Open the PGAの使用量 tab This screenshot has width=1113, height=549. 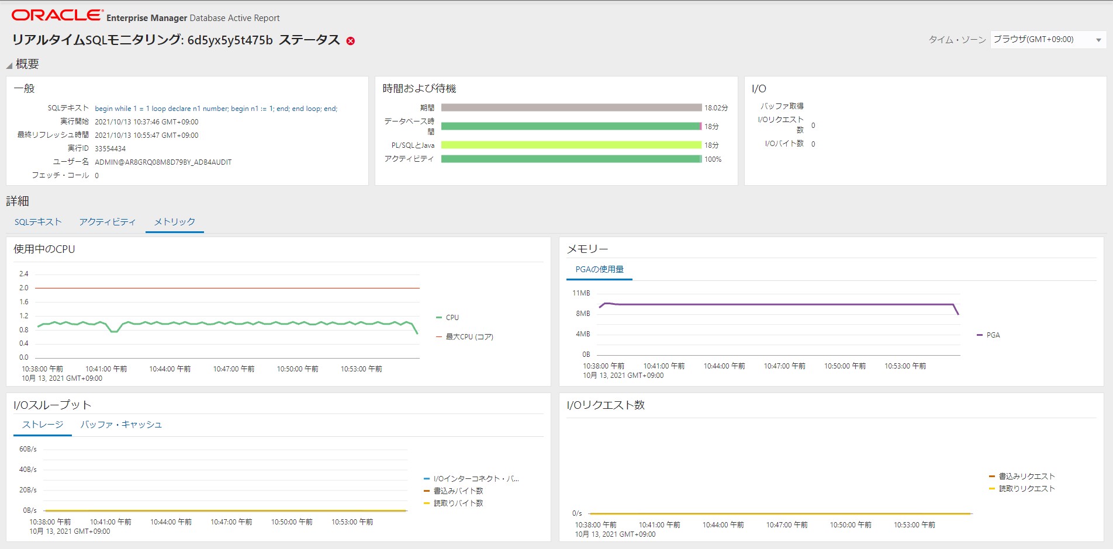(x=599, y=270)
